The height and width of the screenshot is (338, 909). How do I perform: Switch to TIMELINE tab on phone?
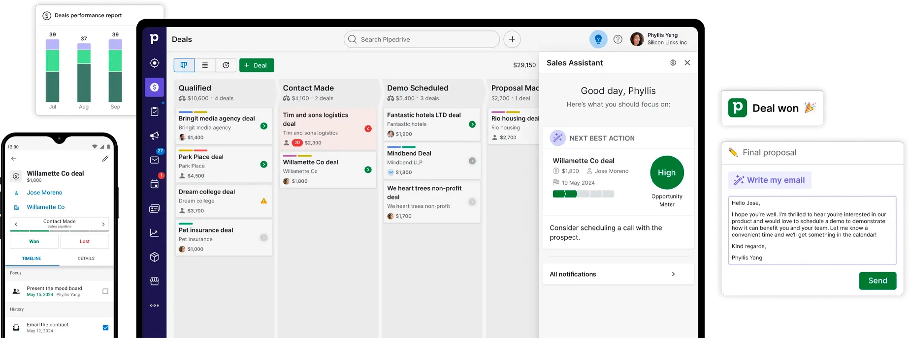tap(32, 258)
